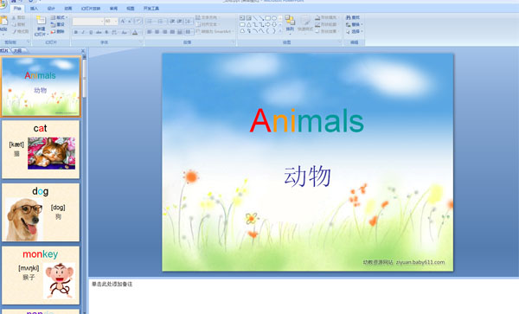Click the align left paragraph icon
The height and width of the screenshot is (314, 519).
click(x=150, y=32)
